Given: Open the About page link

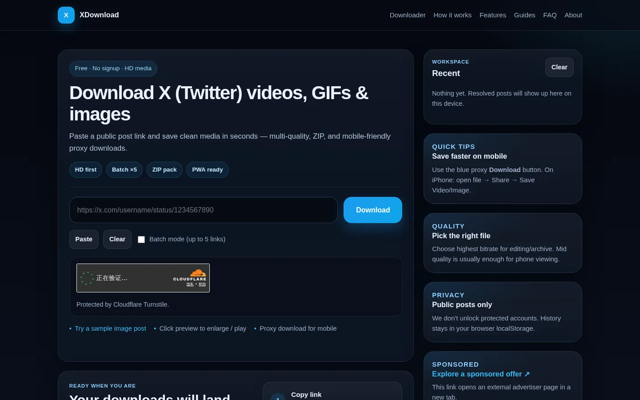Looking at the screenshot, I should [573, 15].
